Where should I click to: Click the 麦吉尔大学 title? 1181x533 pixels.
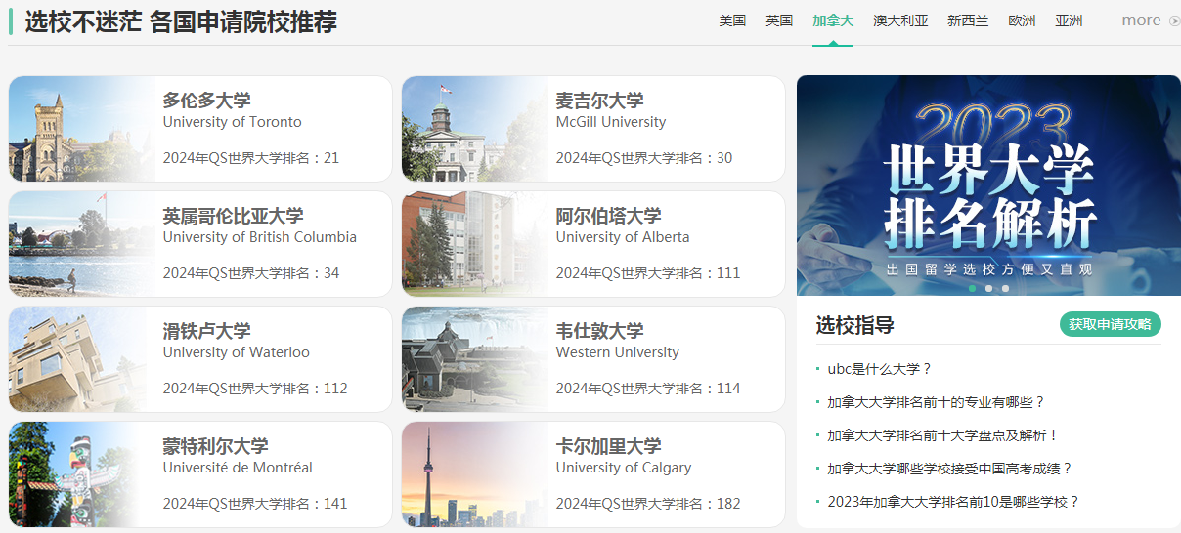pyautogui.click(x=599, y=101)
